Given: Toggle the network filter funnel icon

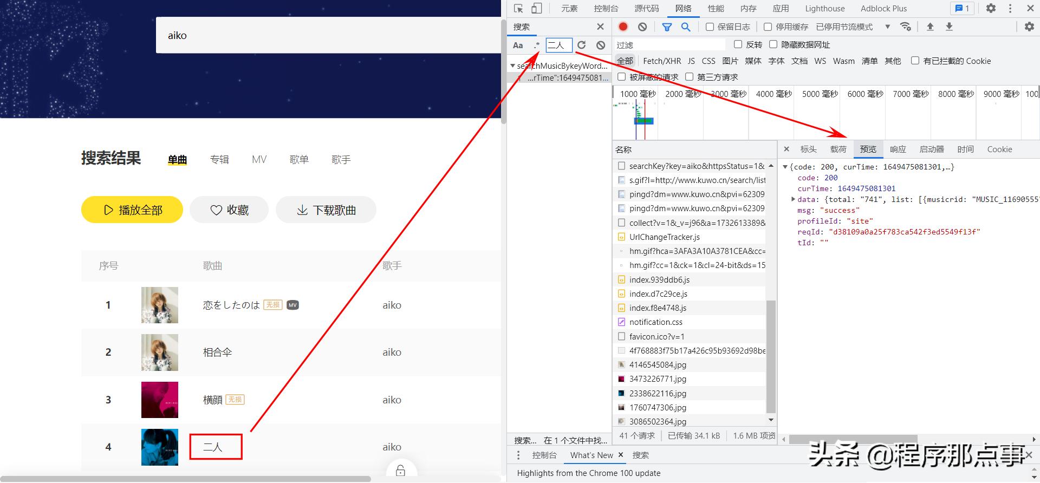Looking at the screenshot, I should (667, 27).
